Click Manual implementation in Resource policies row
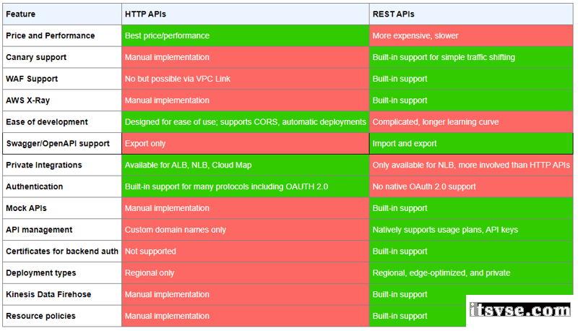 tap(246, 317)
